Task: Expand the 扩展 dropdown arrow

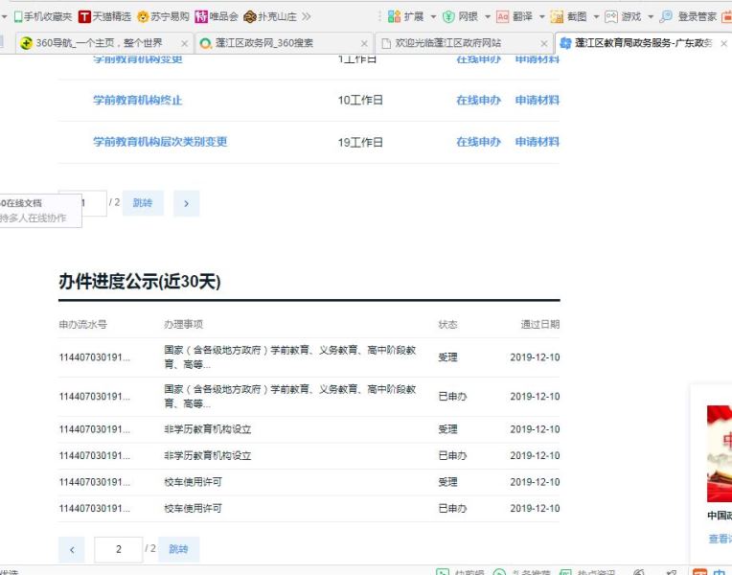Action: pos(433,17)
